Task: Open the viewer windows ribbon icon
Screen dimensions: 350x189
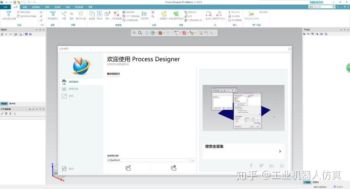Action: point(92,14)
